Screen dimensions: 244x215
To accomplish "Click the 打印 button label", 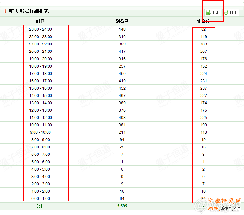I will click(x=233, y=12).
